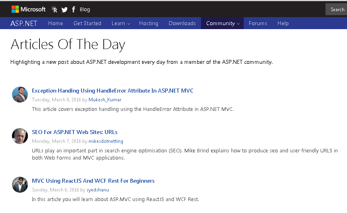Click the Search box at top right
Screen dimensions: 347x213
pos(336,9)
